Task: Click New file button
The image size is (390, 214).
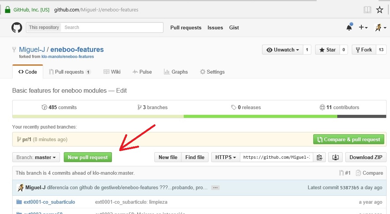Action: [x=168, y=158]
